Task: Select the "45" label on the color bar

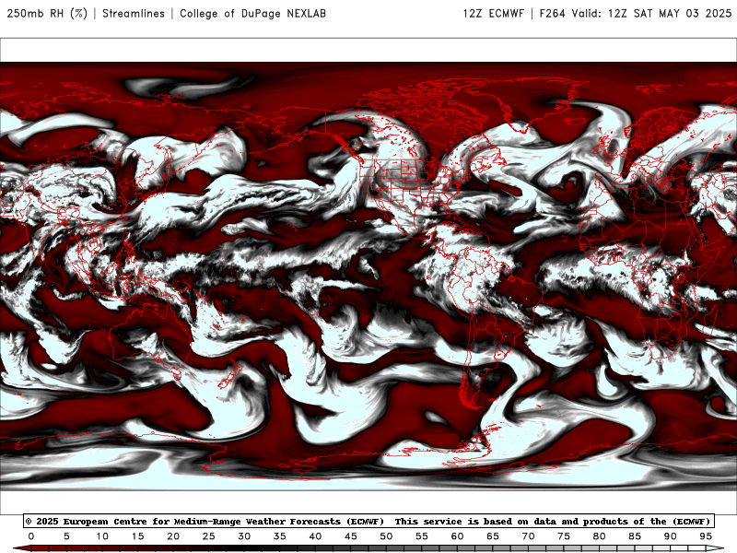Action: coord(351,536)
